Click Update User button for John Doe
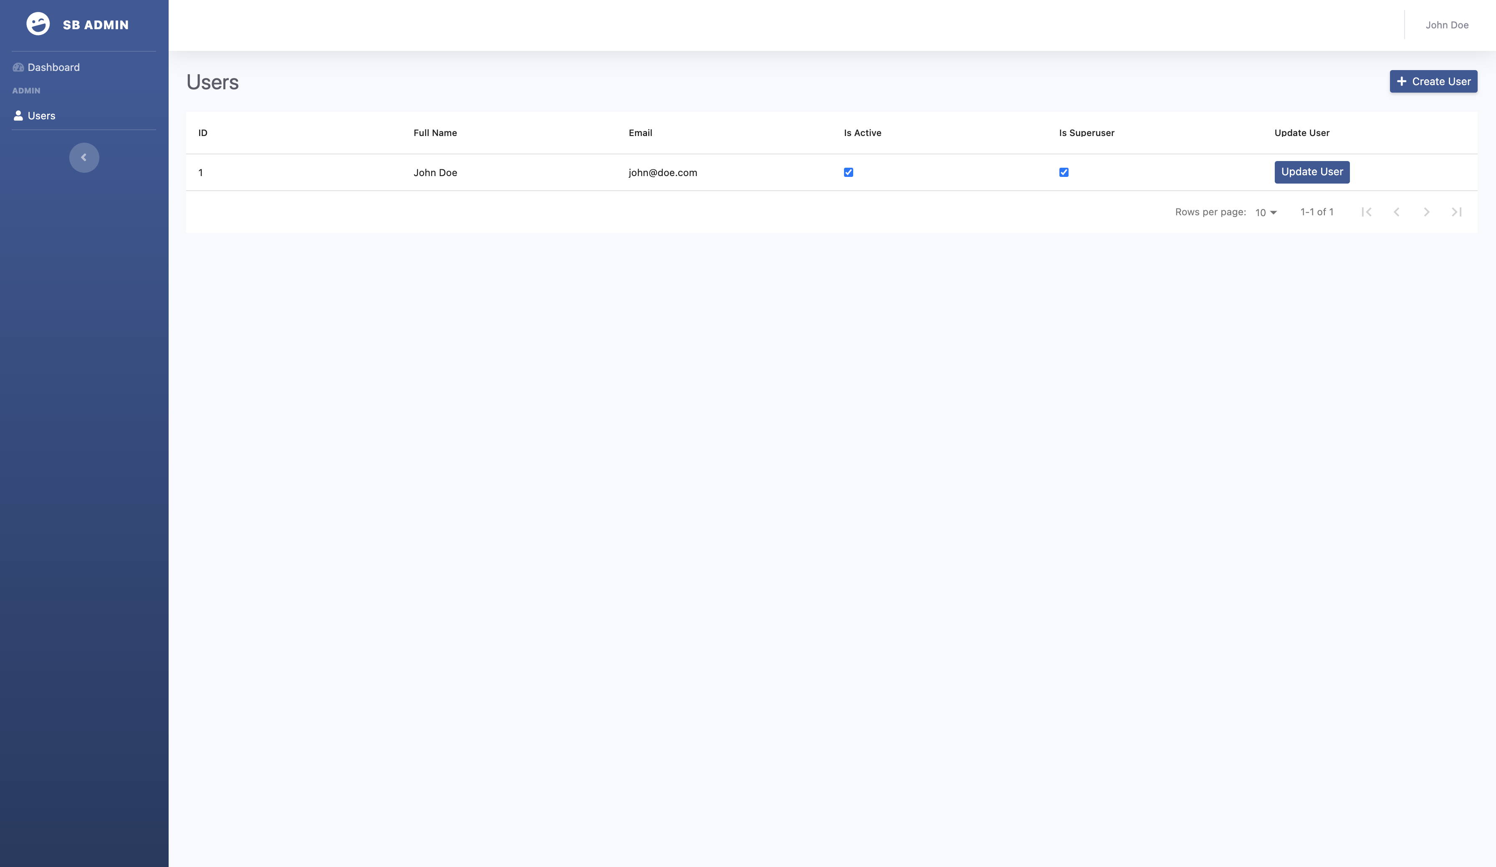This screenshot has width=1496, height=867. (x=1312, y=172)
